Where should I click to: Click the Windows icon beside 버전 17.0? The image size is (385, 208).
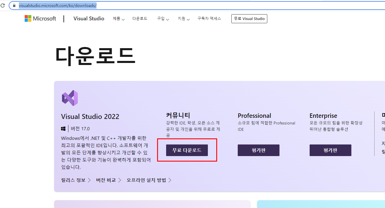click(63, 129)
